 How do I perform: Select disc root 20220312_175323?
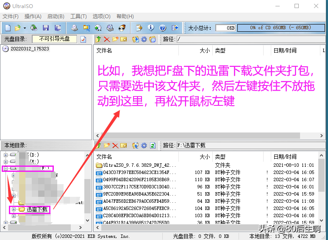30,49
